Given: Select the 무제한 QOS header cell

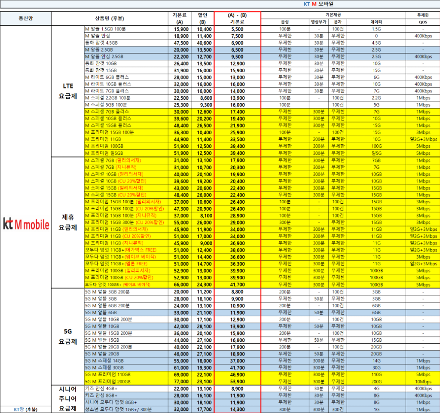Looking at the screenshot, I should pos(423,18).
